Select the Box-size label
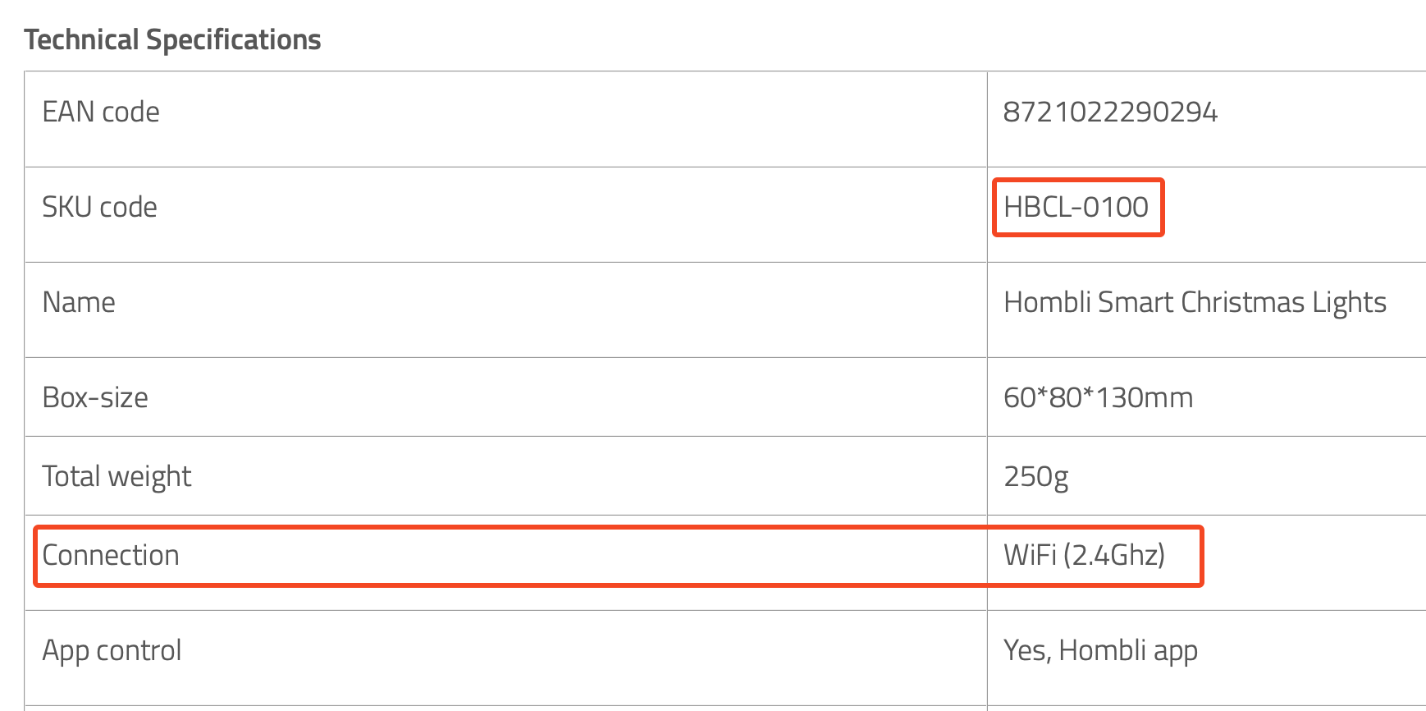The image size is (1426, 711). [95, 397]
